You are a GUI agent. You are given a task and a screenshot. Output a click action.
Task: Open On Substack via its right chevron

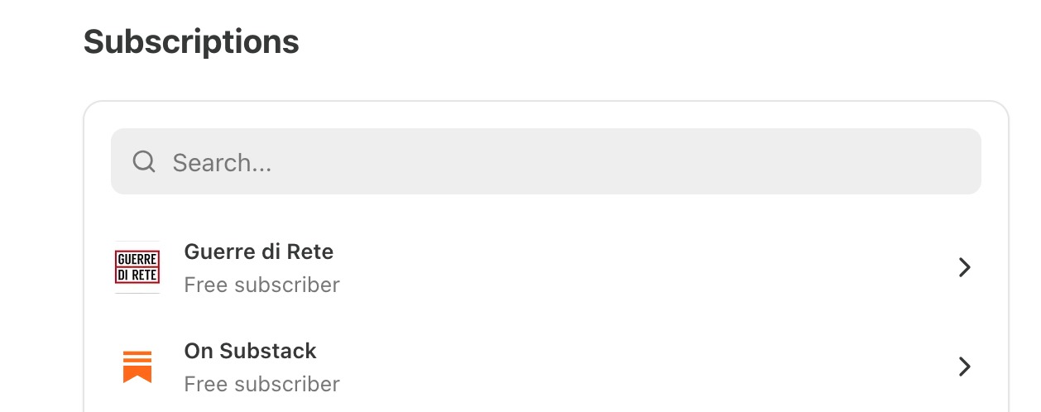[x=964, y=366]
